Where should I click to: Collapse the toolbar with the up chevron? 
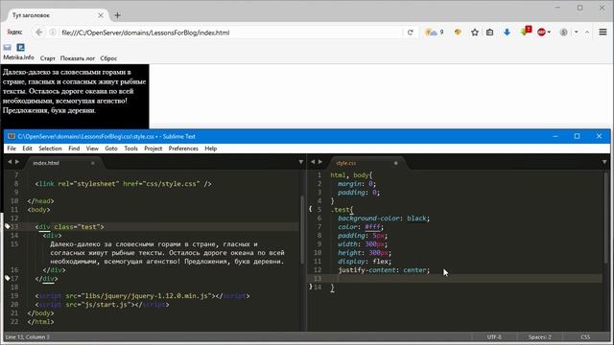click(587, 33)
